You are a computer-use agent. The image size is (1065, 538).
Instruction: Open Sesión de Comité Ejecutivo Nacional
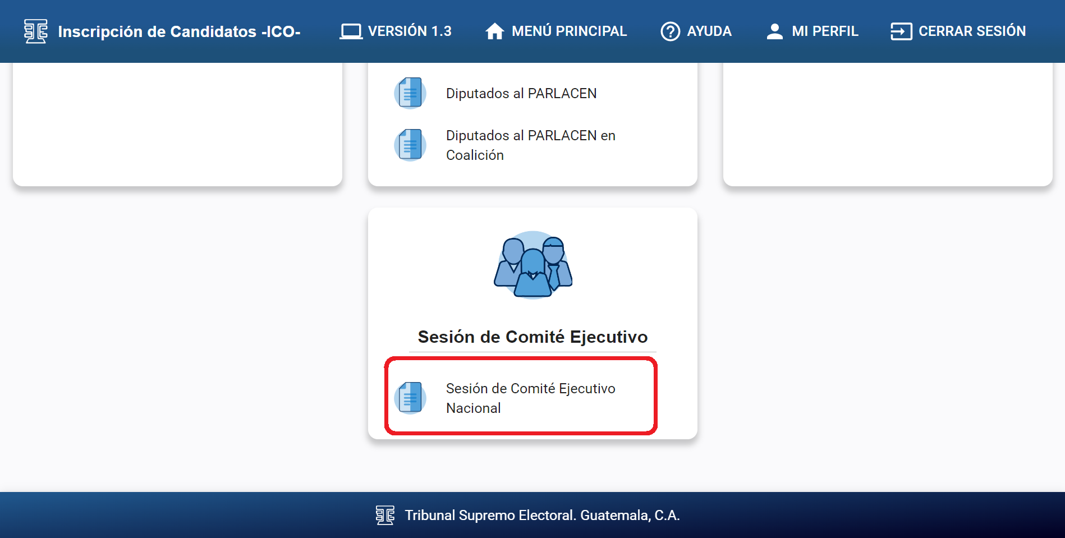(530, 398)
